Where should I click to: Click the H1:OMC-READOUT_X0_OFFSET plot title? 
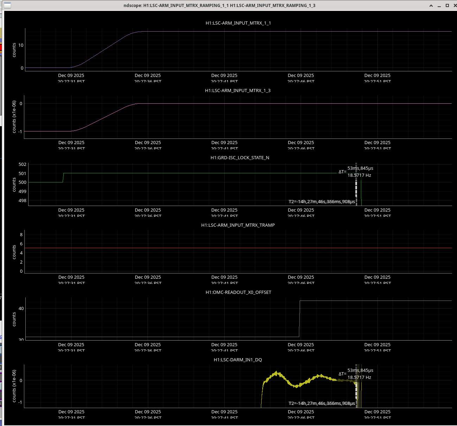click(x=238, y=292)
